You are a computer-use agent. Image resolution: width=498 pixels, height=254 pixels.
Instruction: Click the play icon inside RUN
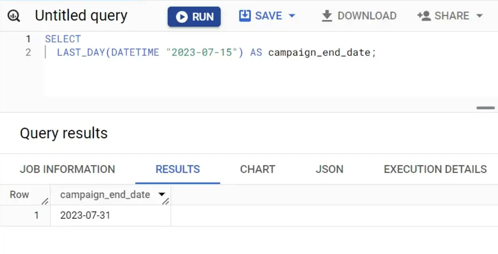pos(181,17)
